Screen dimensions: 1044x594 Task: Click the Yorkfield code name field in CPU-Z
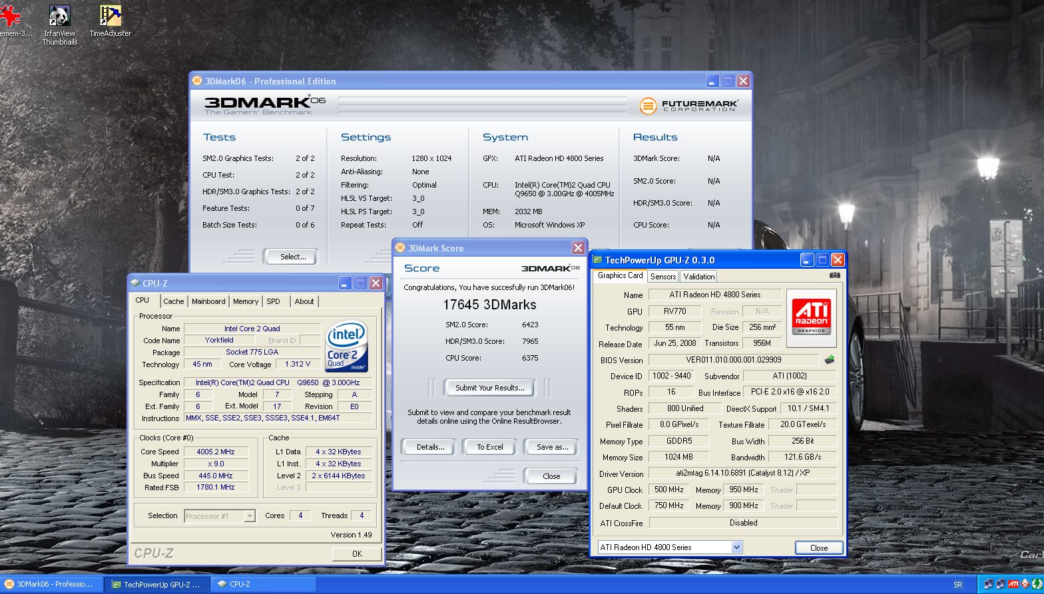tap(219, 340)
